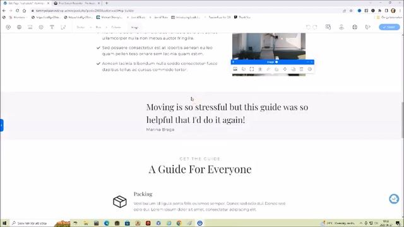This screenshot has height=227, width=404.
Task: Click the undo arrow in builder toolbar
Action: coord(308,27)
